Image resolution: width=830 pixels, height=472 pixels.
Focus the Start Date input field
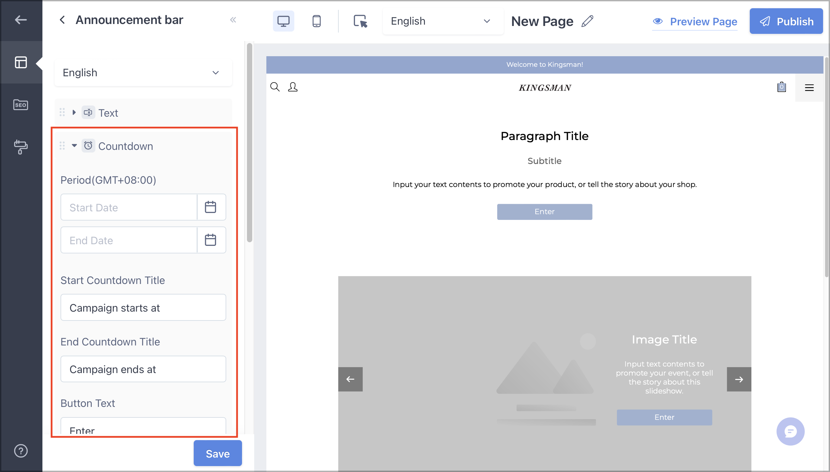129,207
